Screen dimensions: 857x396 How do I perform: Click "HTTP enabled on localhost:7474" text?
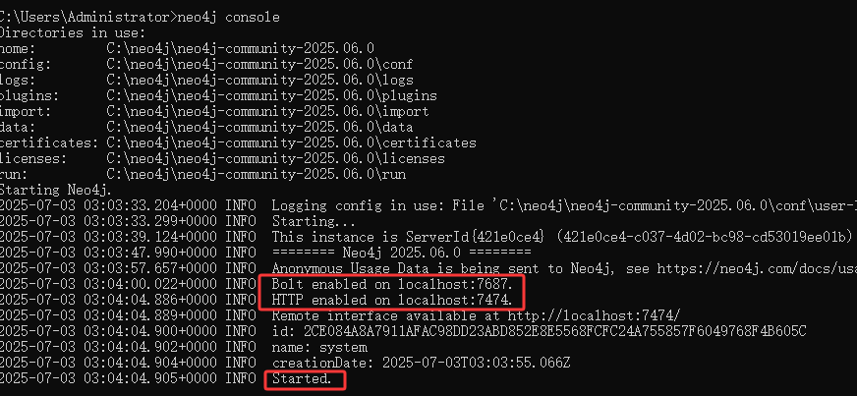coord(392,301)
